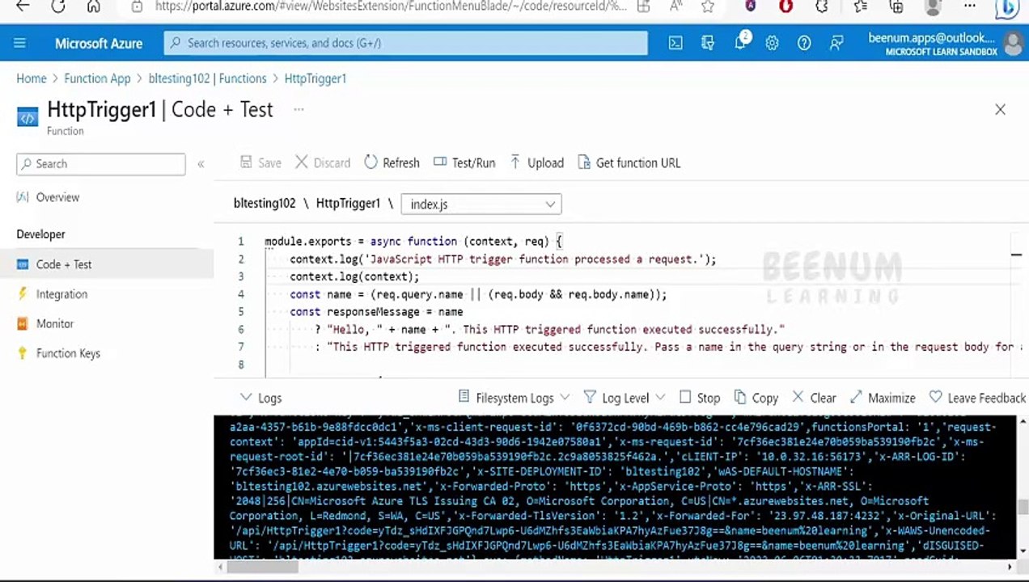Close the HttpTrigger1 blade
The image size is (1029, 582).
1000,110
